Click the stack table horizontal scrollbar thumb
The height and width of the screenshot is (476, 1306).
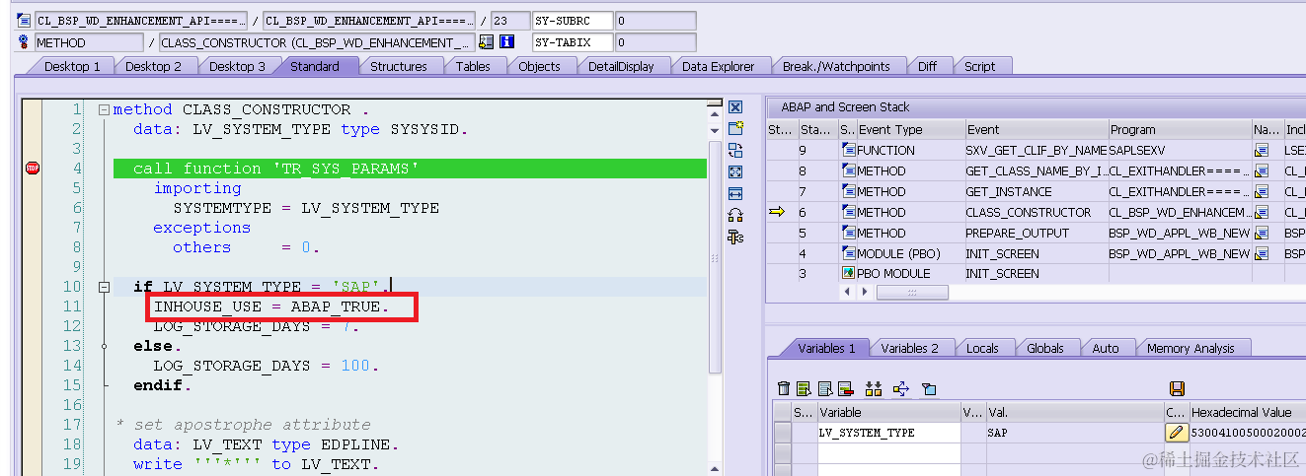(912, 293)
